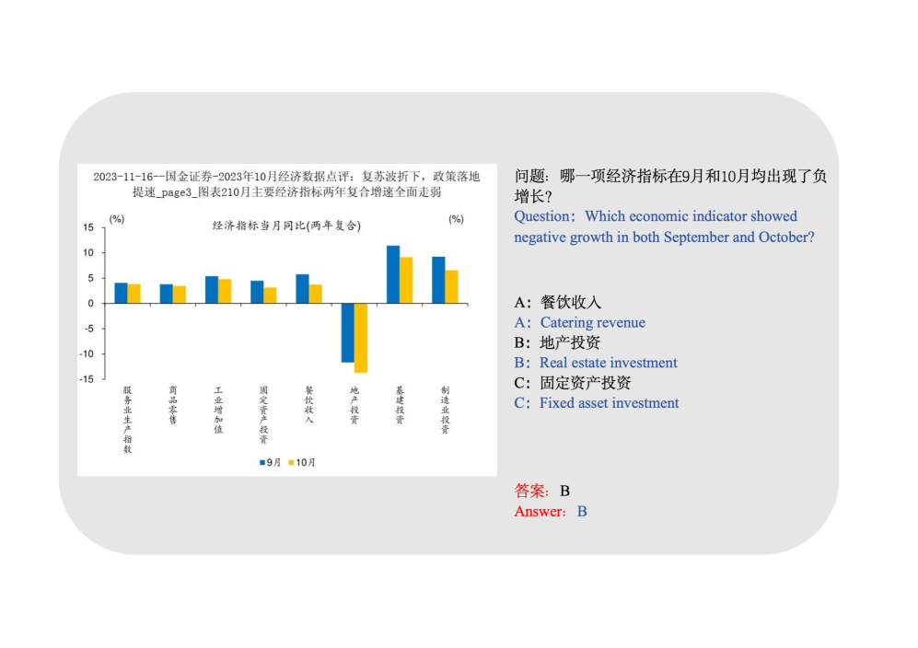Image resolution: width=918 pixels, height=648 pixels.
Task: Click the blue 制造业投资 September bar
Action: pos(438,280)
